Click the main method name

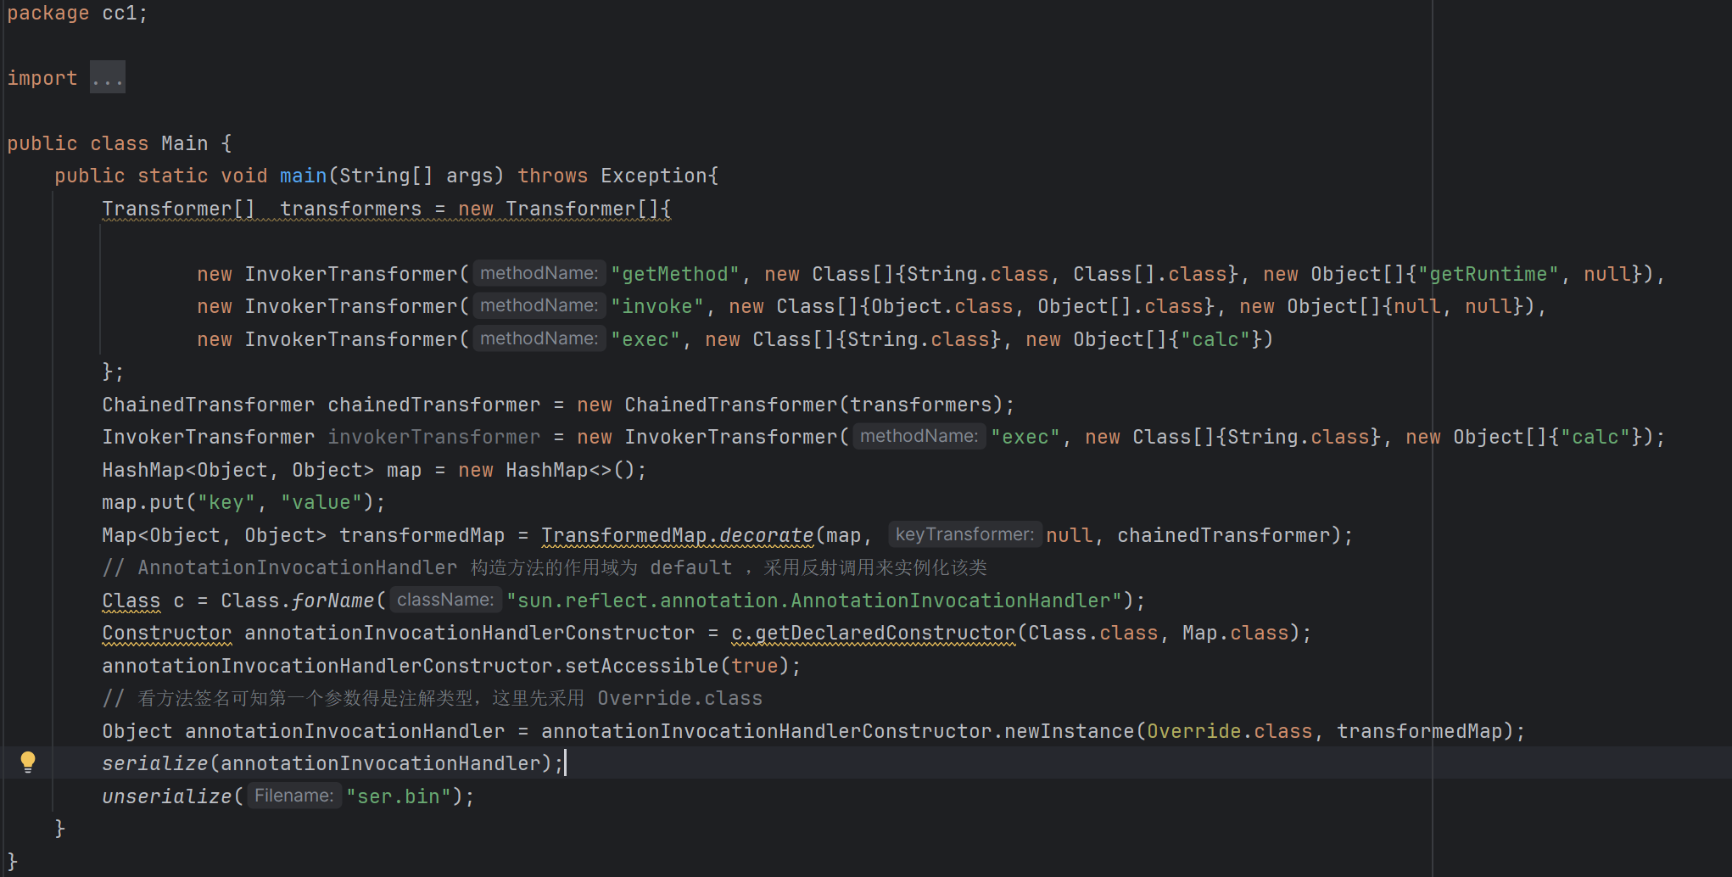(x=303, y=176)
